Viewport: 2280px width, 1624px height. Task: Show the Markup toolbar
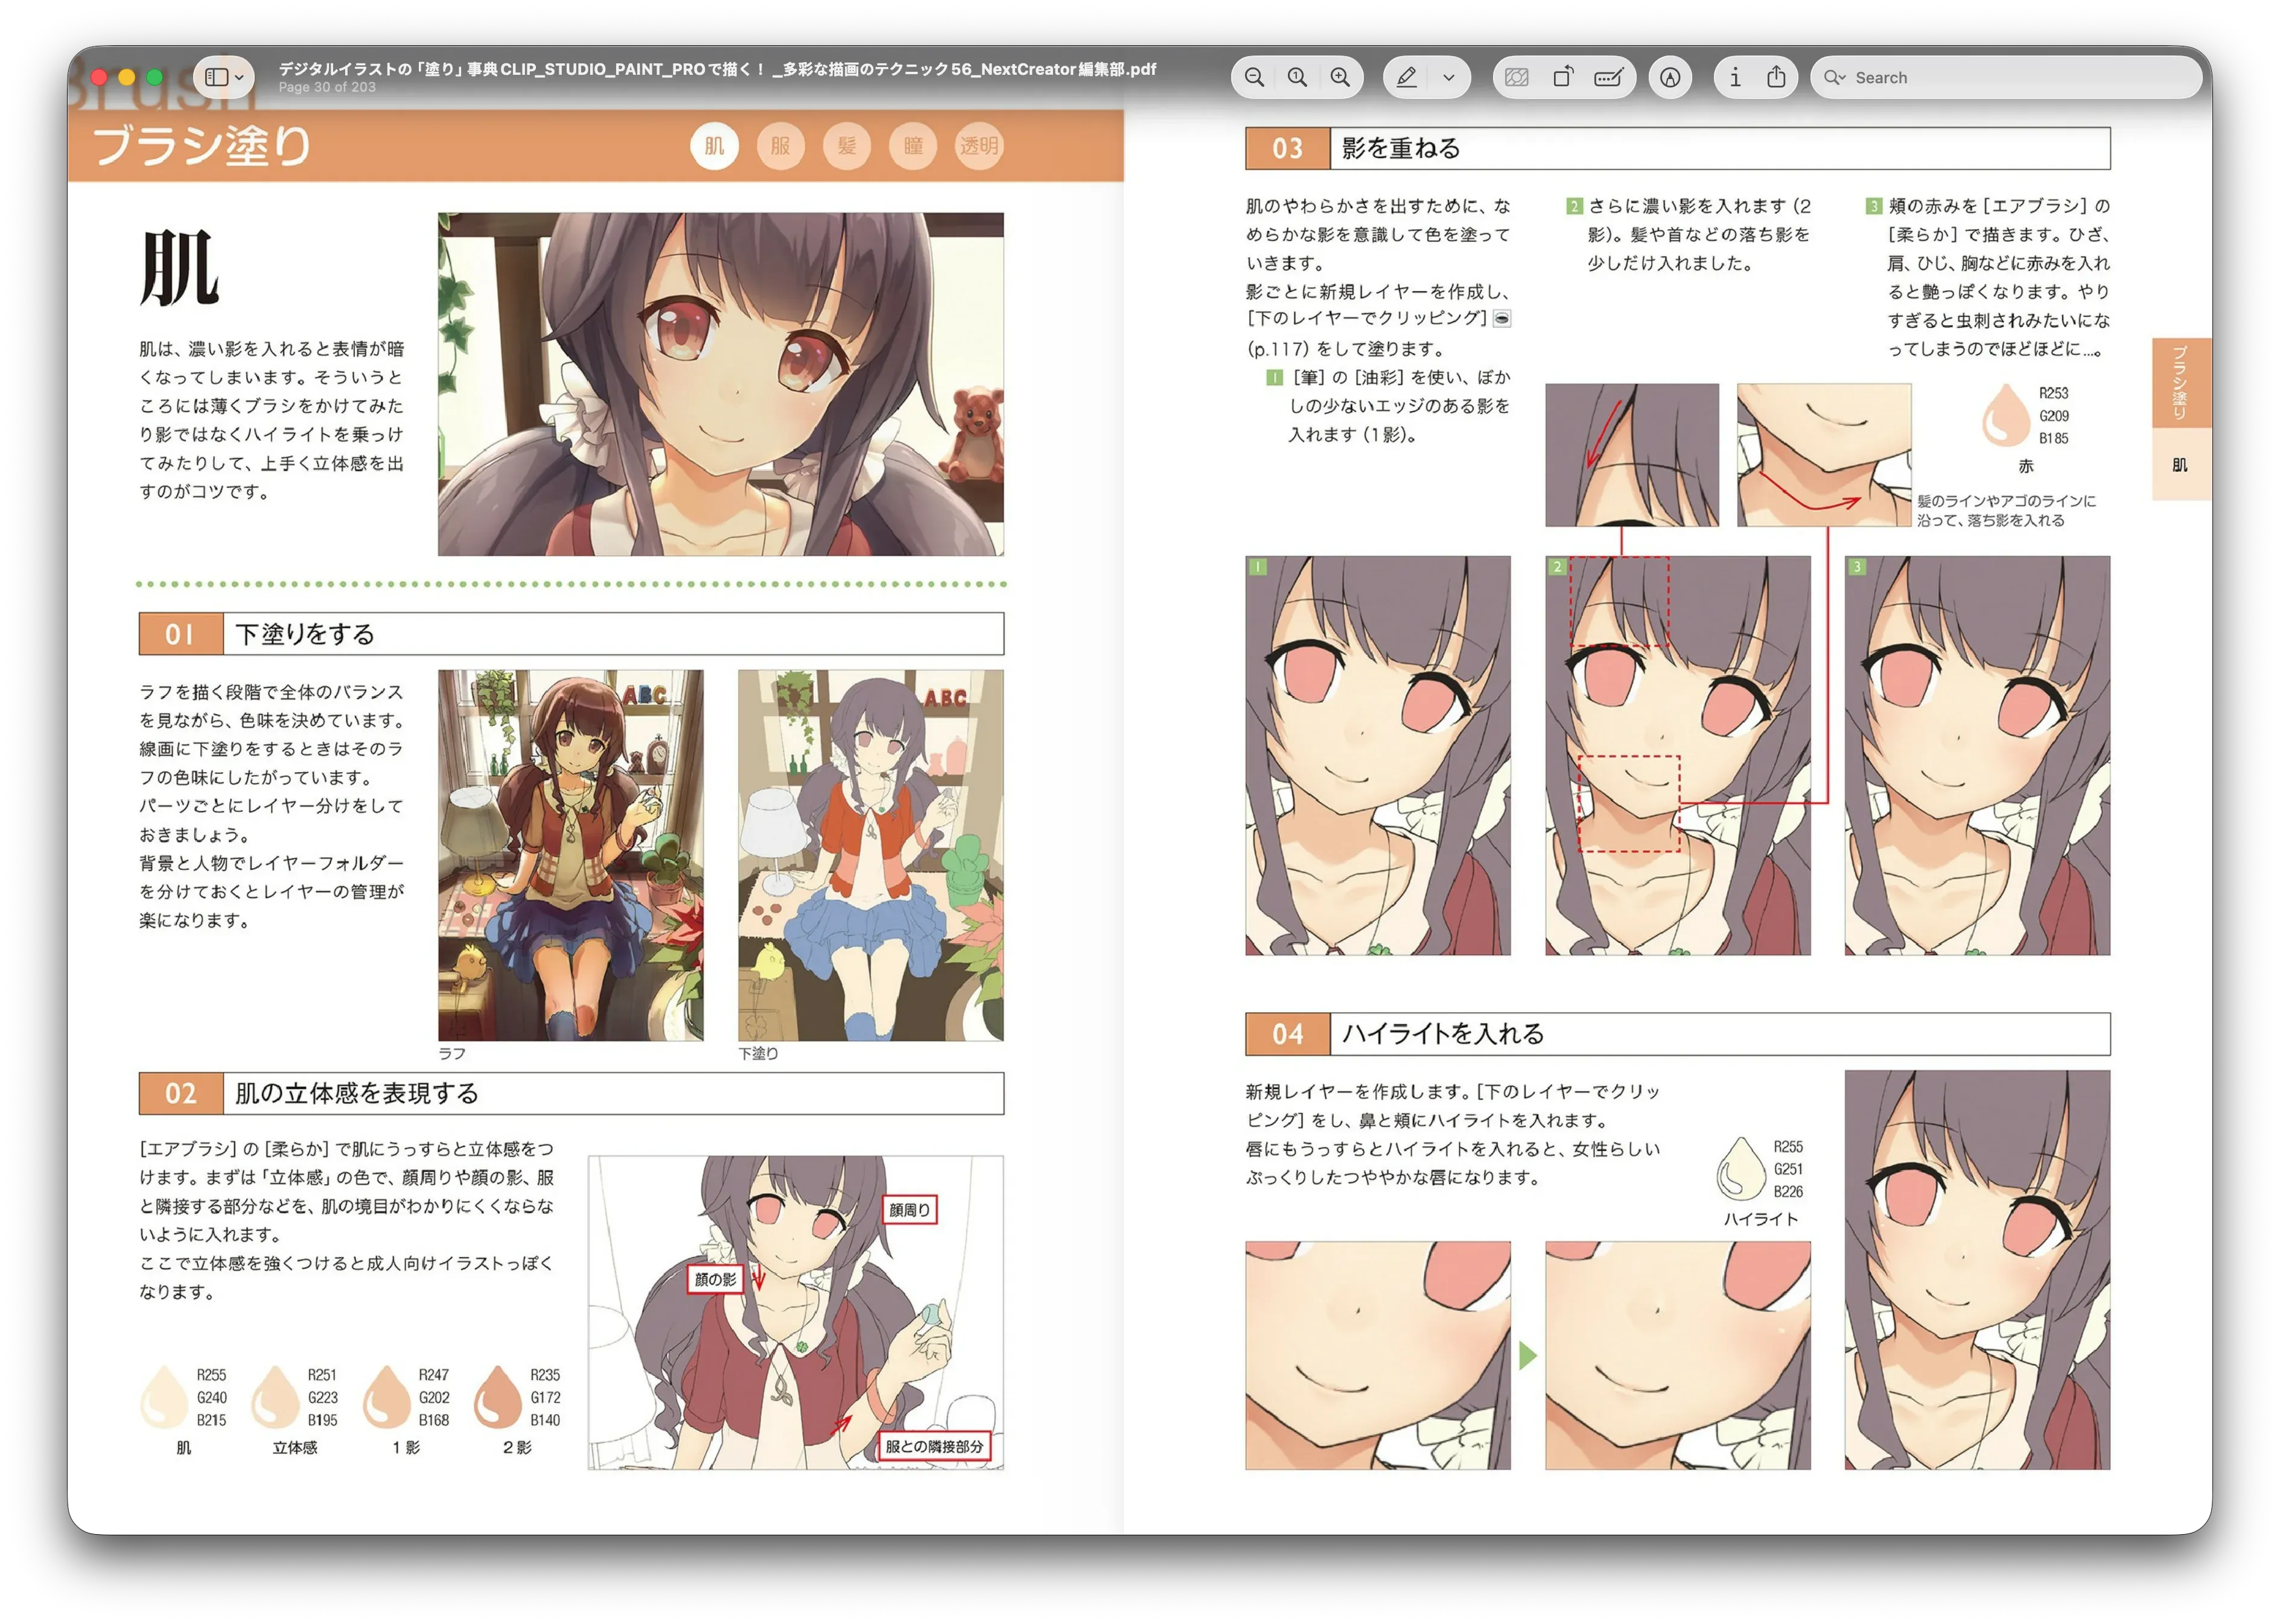coord(1670,77)
